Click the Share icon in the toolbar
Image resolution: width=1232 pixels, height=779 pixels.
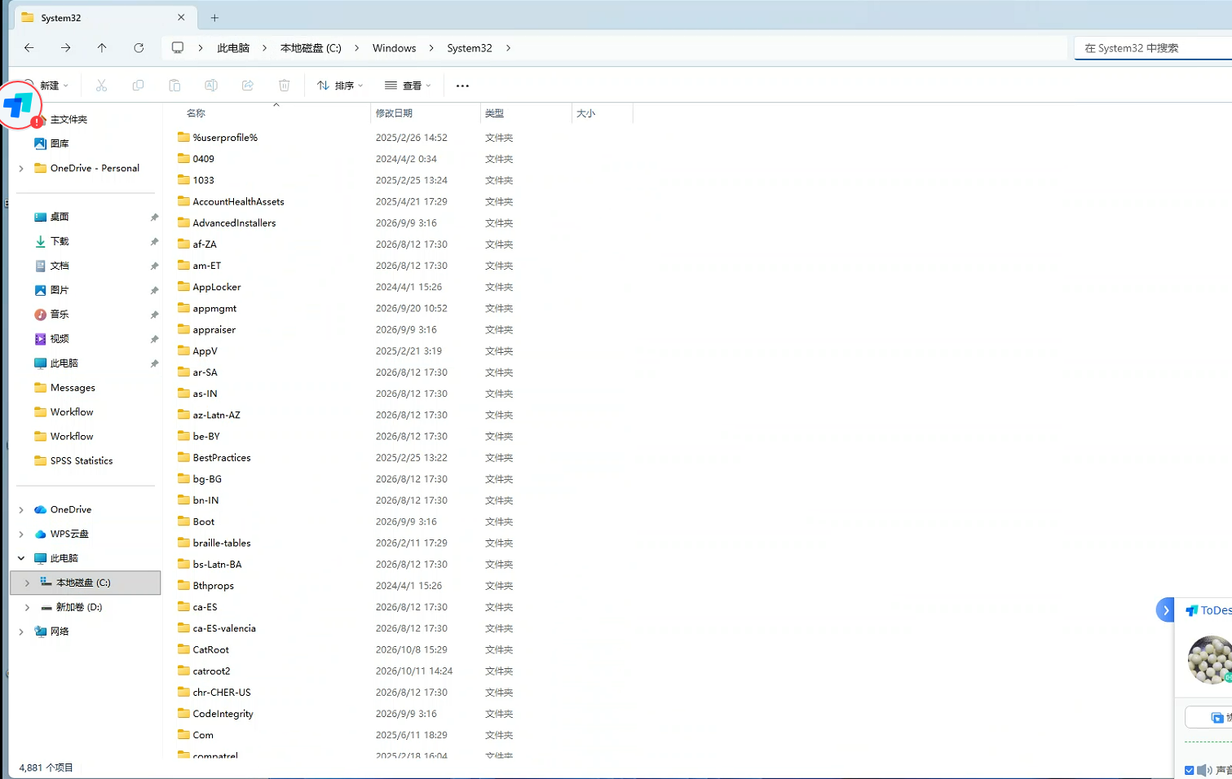248,86
